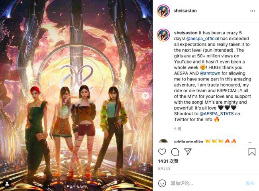This screenshot has width=259, height=191.
Task: Open emoji picker smiley icon
Action: [162, 183]
